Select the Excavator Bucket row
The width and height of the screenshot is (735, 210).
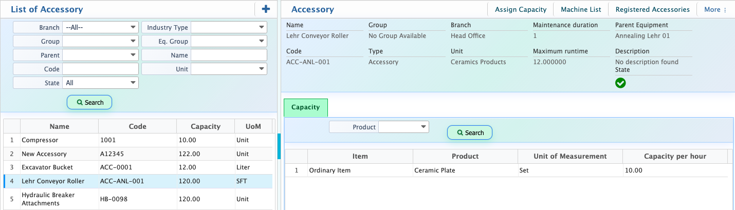(138, 167)
